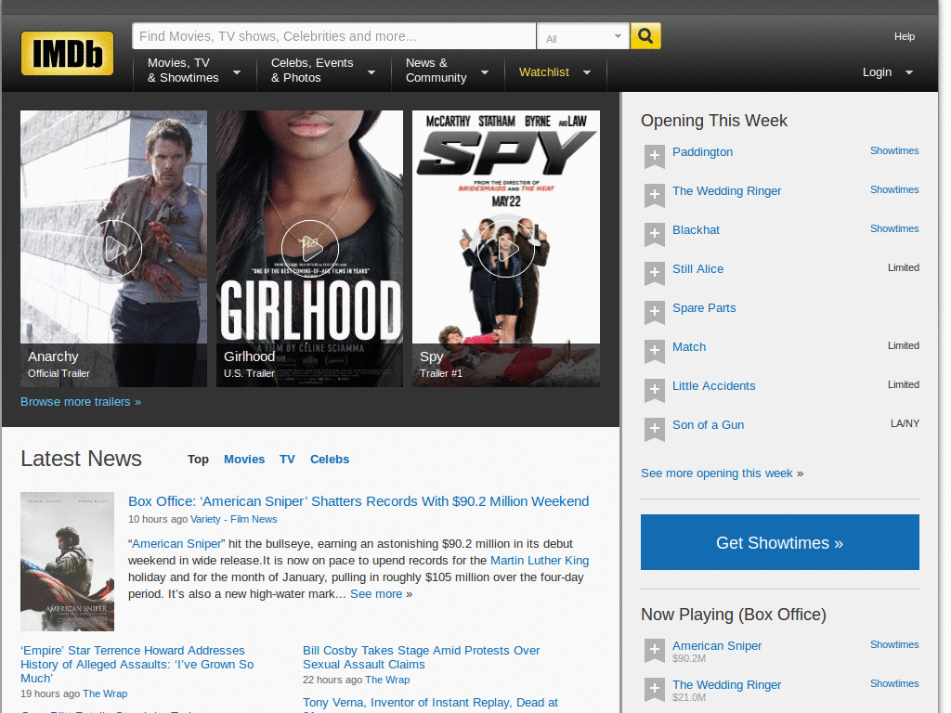Viewport: 951px width, 713px height.
Task: Click the Help link
Action: click(904, 36)
